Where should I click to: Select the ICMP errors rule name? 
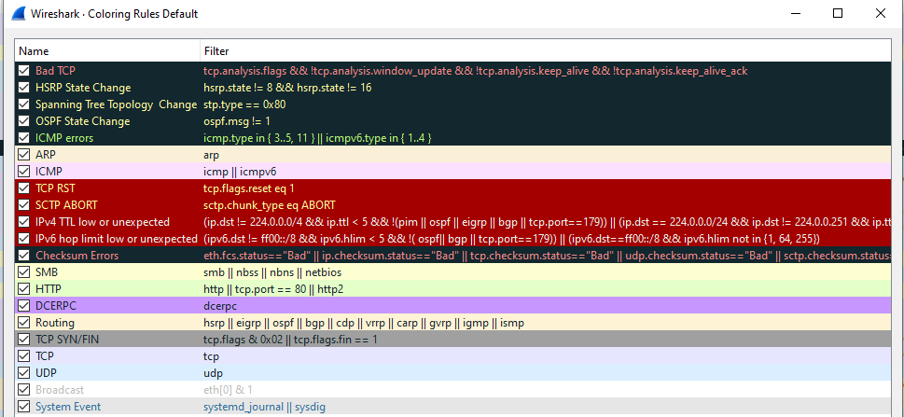(x=64, y=138)
